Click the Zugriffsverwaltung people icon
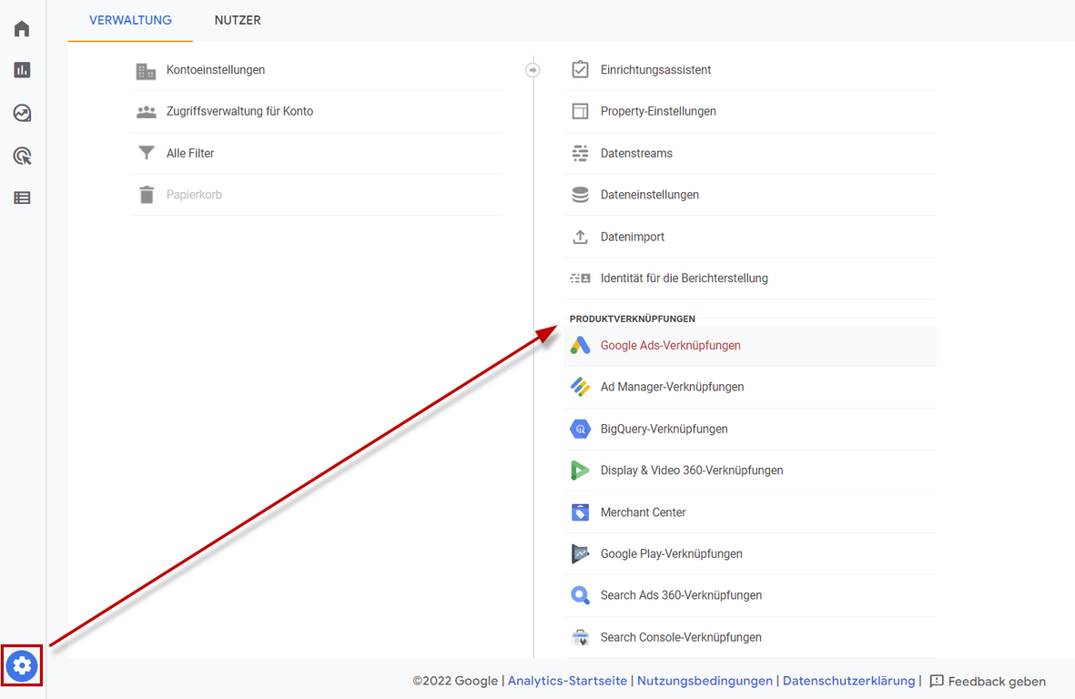The height and width of the screenshot is (699, 1075). 146,112
